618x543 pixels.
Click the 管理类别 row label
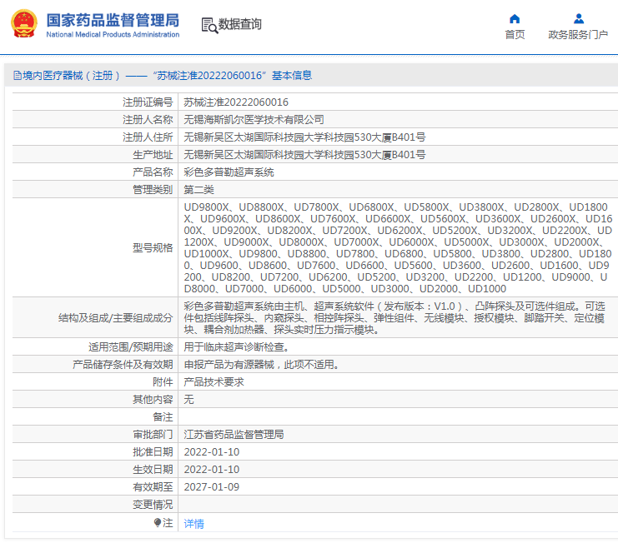tap(153, 190)
